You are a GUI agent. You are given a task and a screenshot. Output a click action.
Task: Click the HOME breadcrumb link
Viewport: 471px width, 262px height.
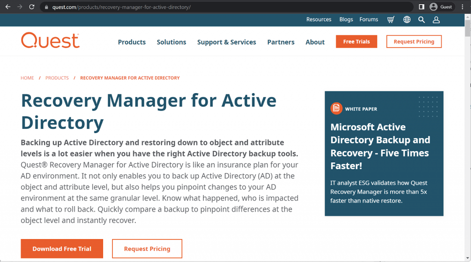click(27, 78)
